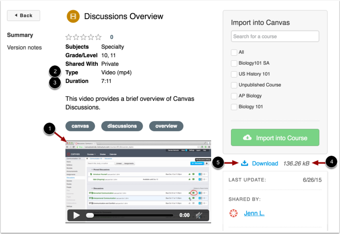This screenshot has height=234, width=340.
Task: Select the discussions tag
Action: pos(122,126)
